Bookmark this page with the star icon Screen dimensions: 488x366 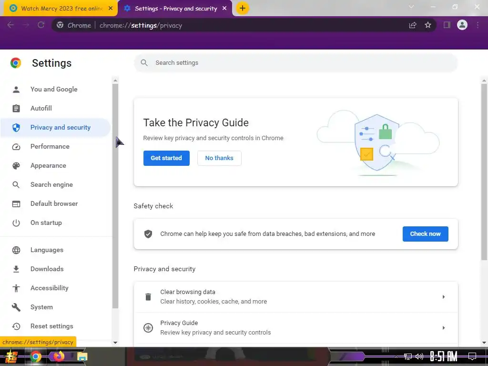pyautogui.click(x=428, y=25)
